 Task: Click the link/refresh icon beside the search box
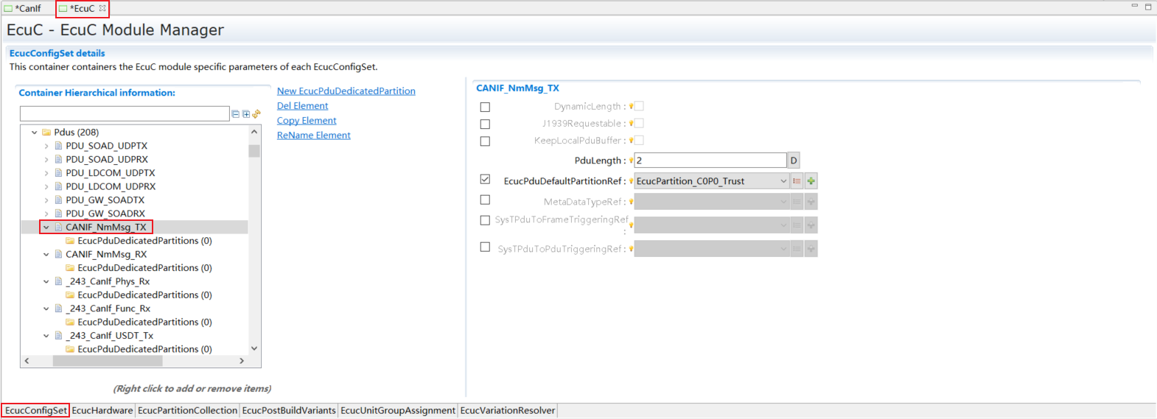[x=256, y=114]
